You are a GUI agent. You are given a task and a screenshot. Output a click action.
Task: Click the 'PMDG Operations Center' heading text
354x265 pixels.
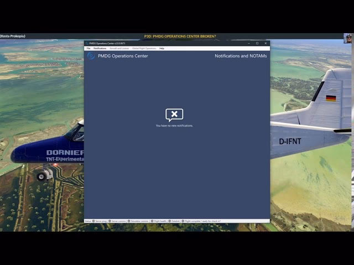pyautogui.click(x=123, y=56)
